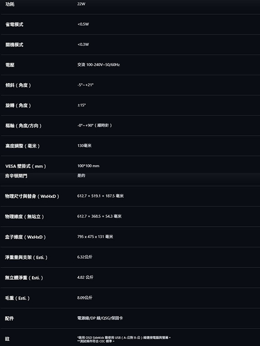Select the ±15° rotation value

tap(82, 105)
